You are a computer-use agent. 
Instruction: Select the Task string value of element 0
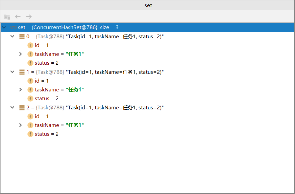(x=115, y=36)
